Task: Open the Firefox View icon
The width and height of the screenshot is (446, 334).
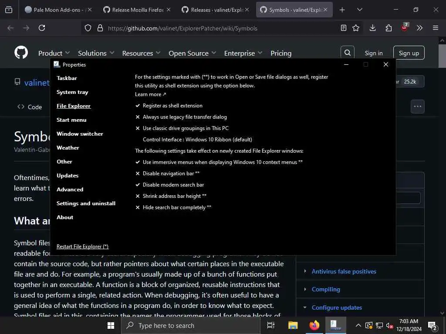Action: tap(9, 10)
